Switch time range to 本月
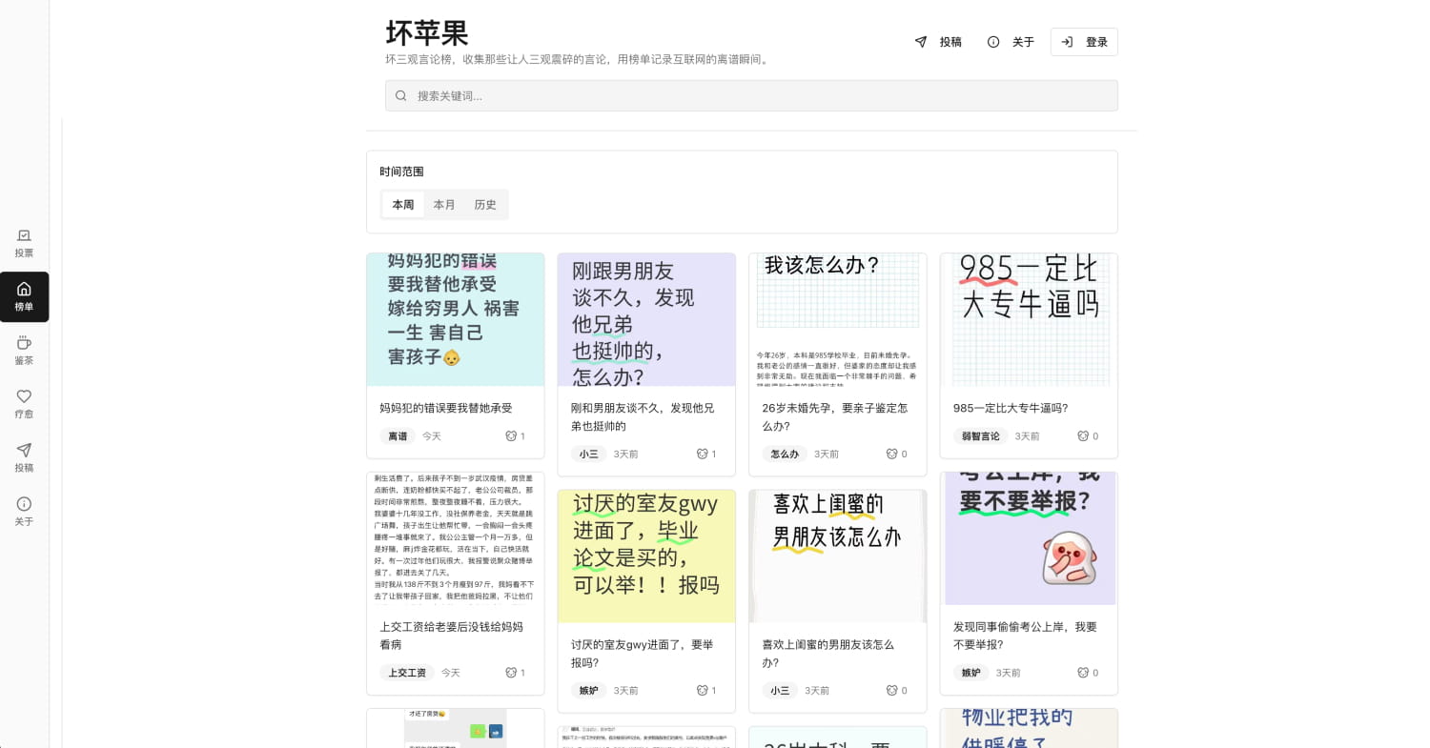1430x748 pixels. [444, 205]
